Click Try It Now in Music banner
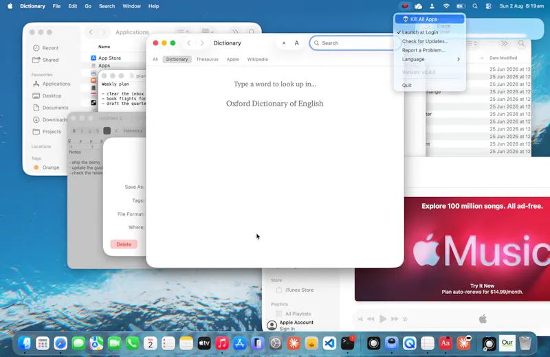The height and width of the screenshot is (357, 550). (x=482, y=286)
